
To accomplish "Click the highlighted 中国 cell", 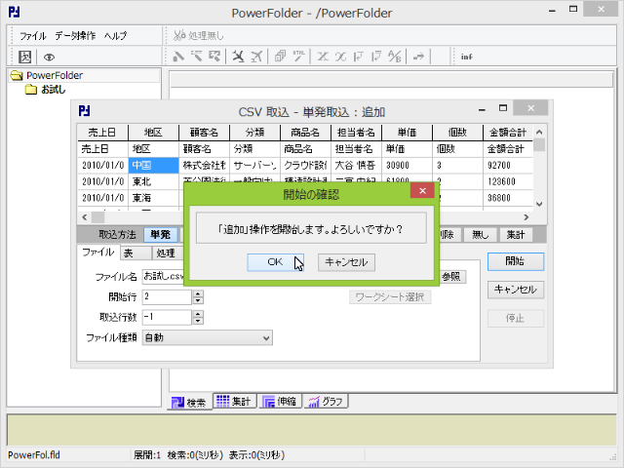I will 154,165.
